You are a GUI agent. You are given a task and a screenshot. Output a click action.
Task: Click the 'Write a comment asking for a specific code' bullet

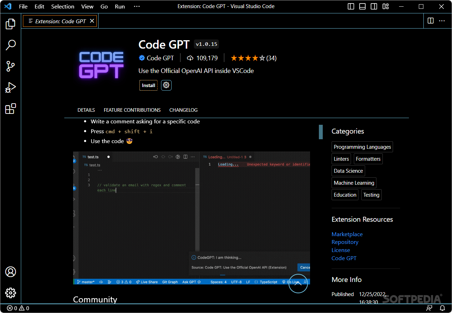click(145, 122)
